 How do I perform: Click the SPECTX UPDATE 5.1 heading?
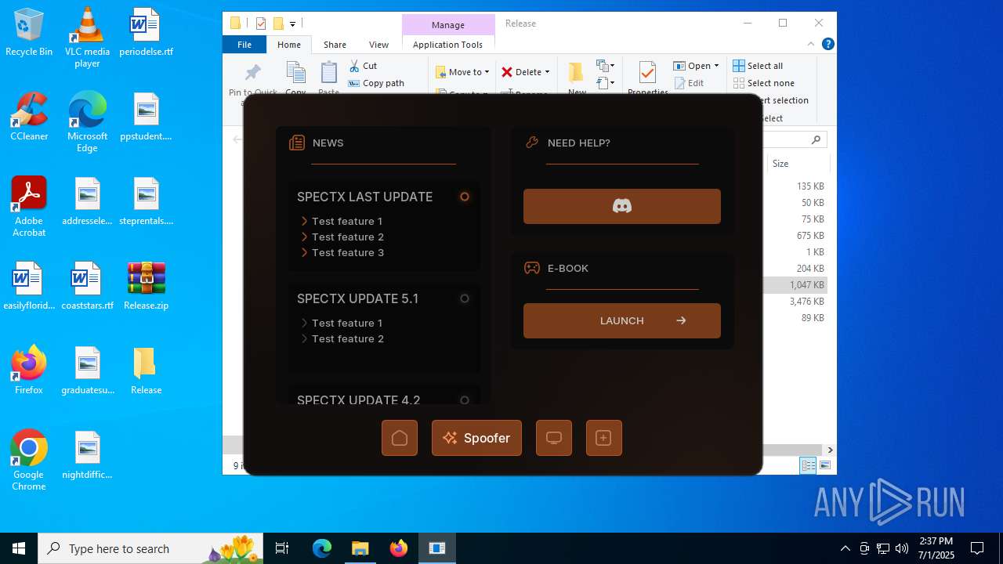358,298
